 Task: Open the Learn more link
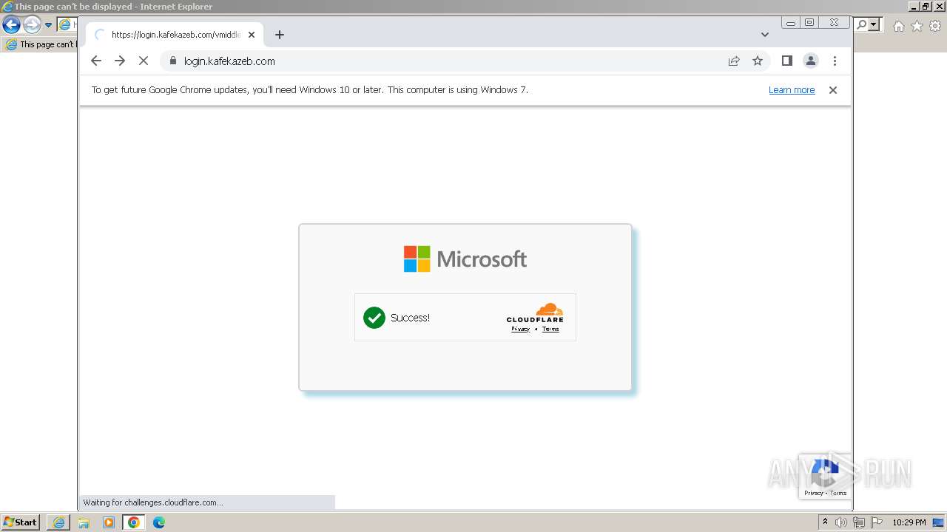(x=792, y=90)
